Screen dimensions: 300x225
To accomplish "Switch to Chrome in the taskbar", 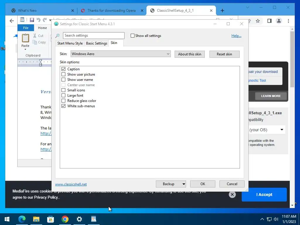I will [65, 219].
